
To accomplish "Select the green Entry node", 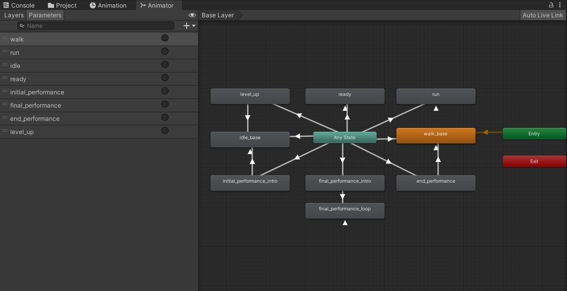I will [x=534, y=134].
